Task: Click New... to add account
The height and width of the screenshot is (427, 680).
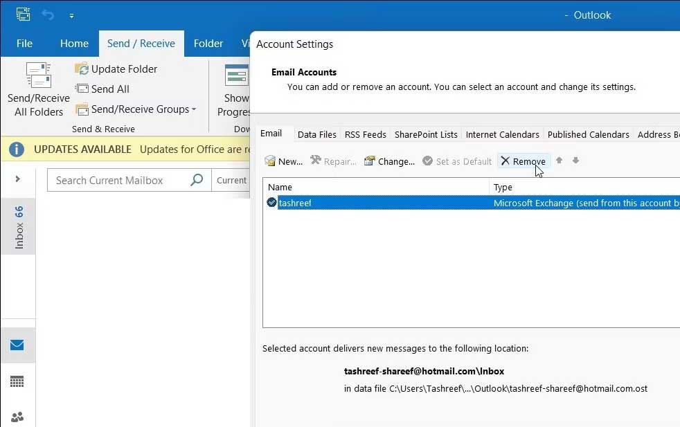Action: [284, 161]
